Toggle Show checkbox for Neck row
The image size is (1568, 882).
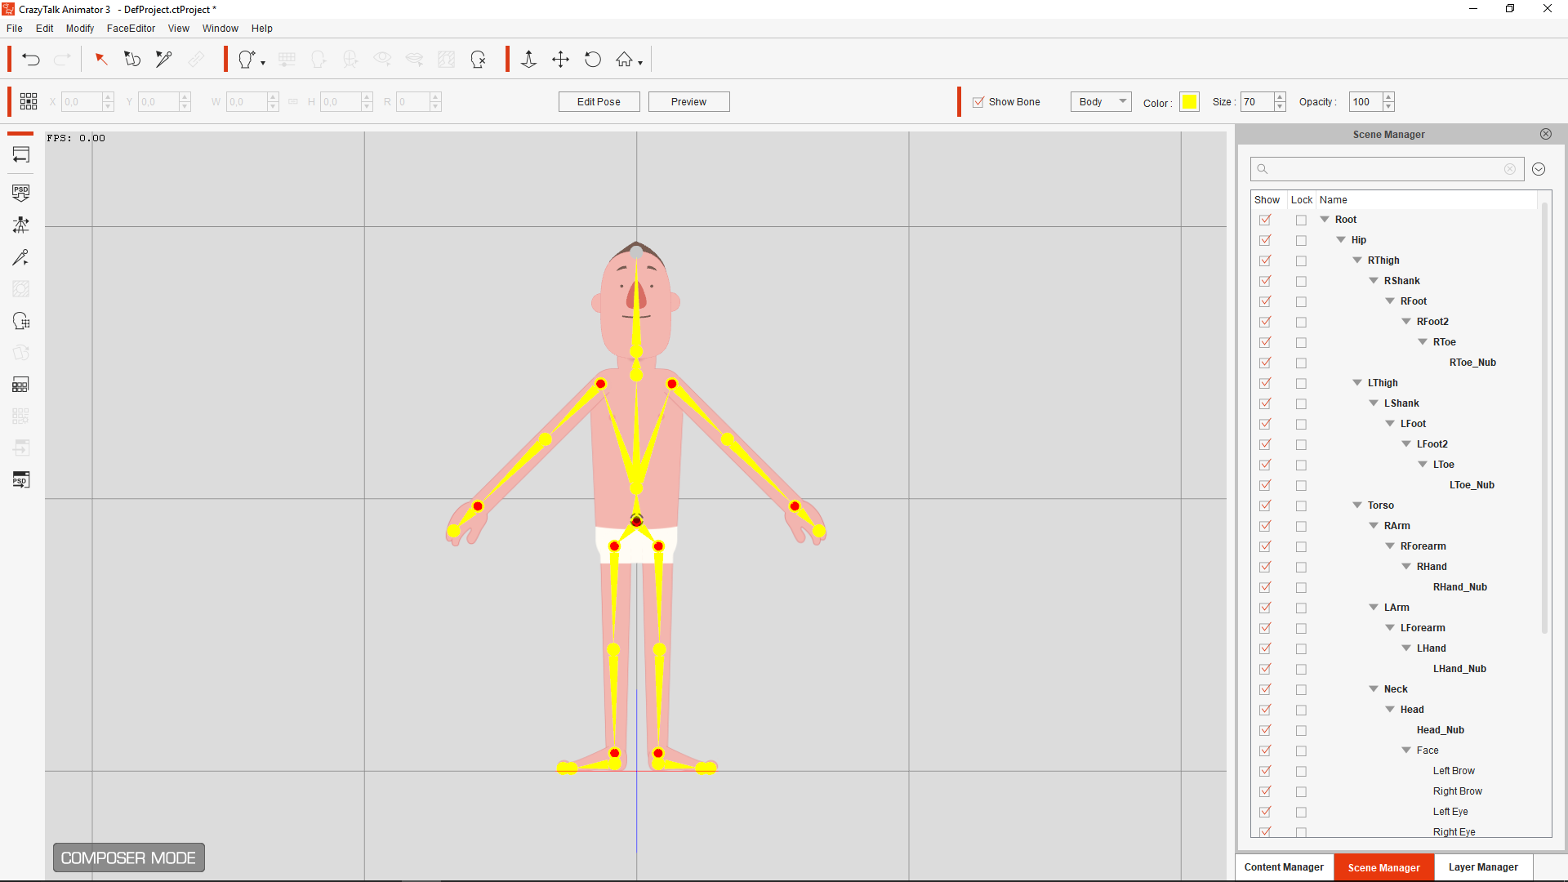[1265, 689]
